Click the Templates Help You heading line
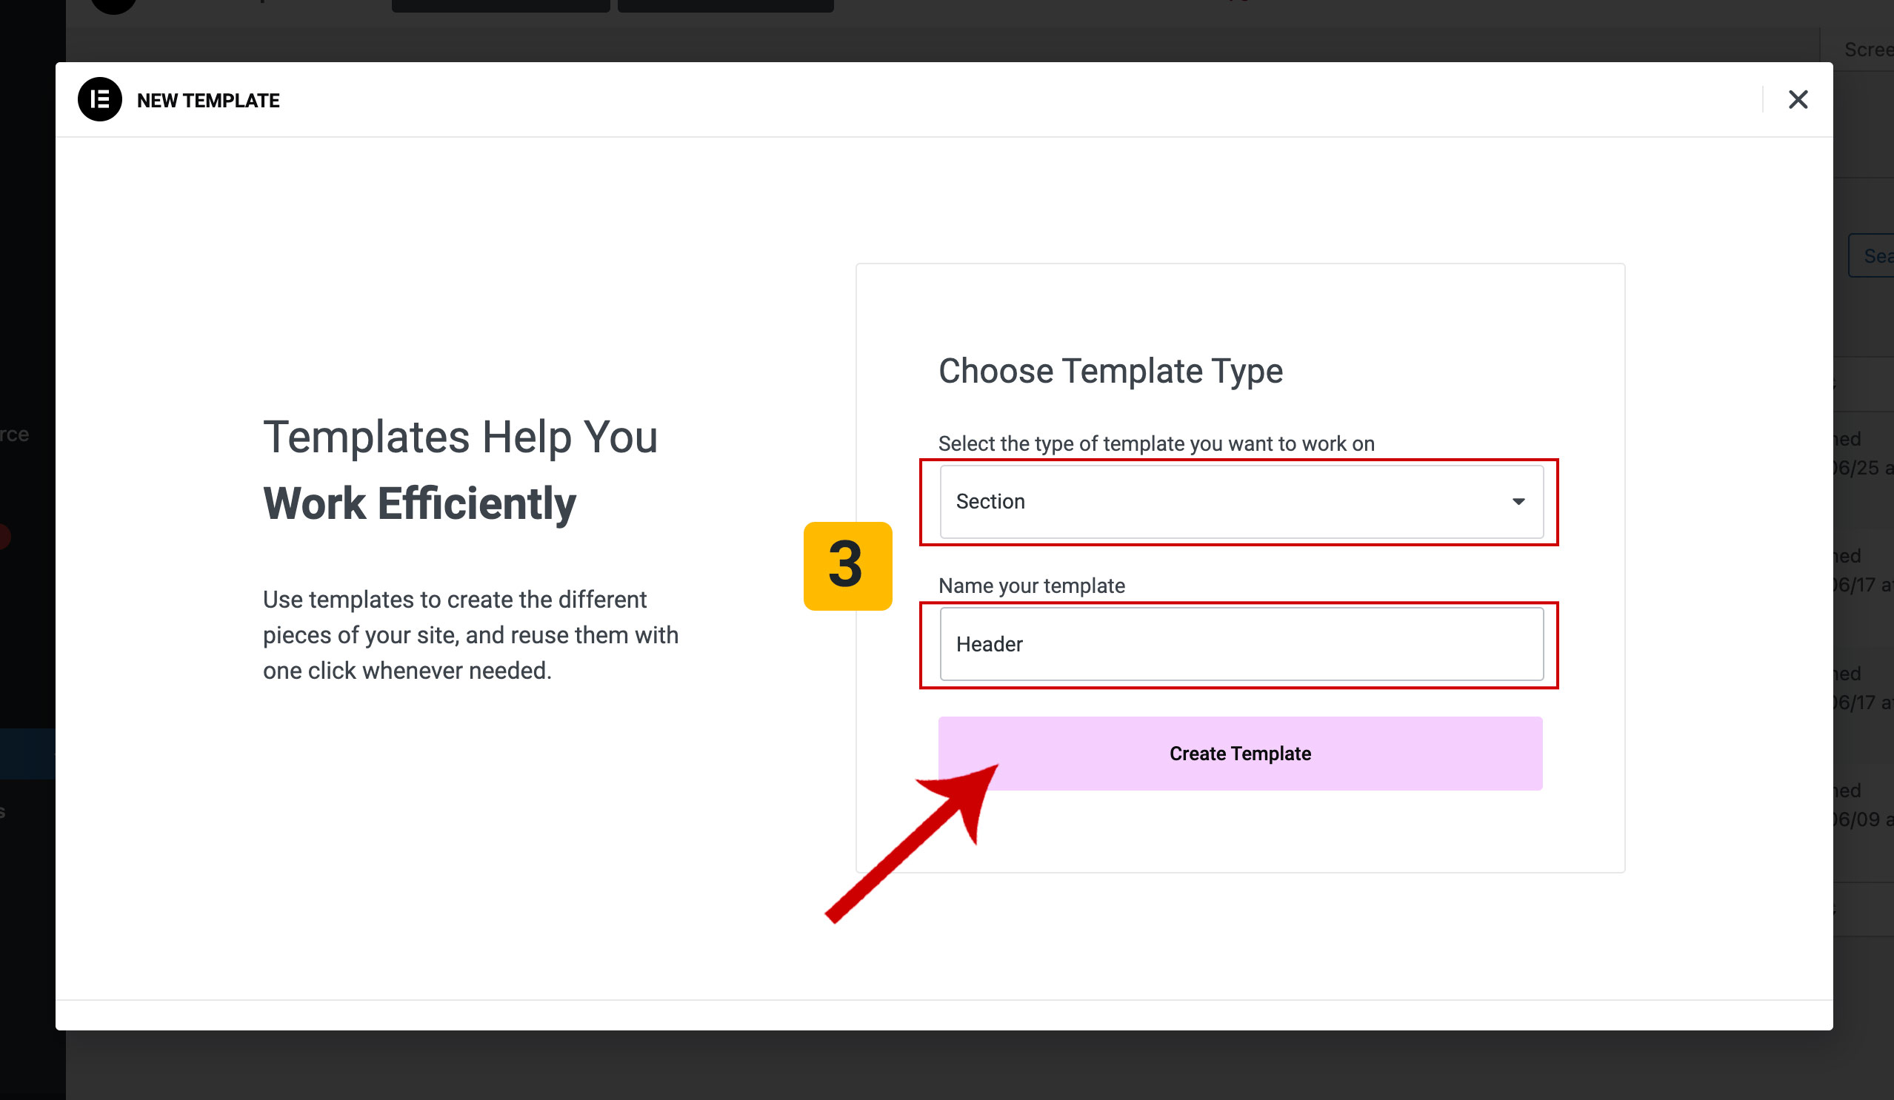 [460, 437]
